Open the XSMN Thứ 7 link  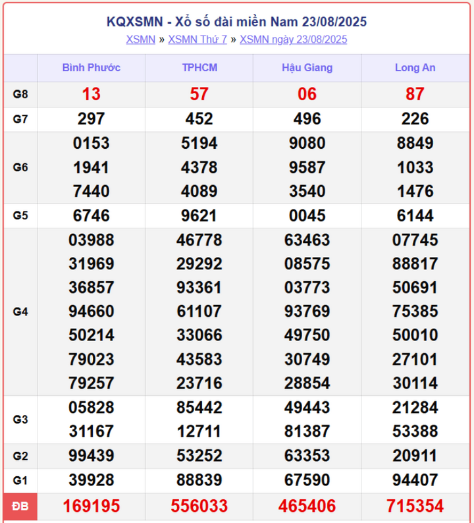(197, 40)
